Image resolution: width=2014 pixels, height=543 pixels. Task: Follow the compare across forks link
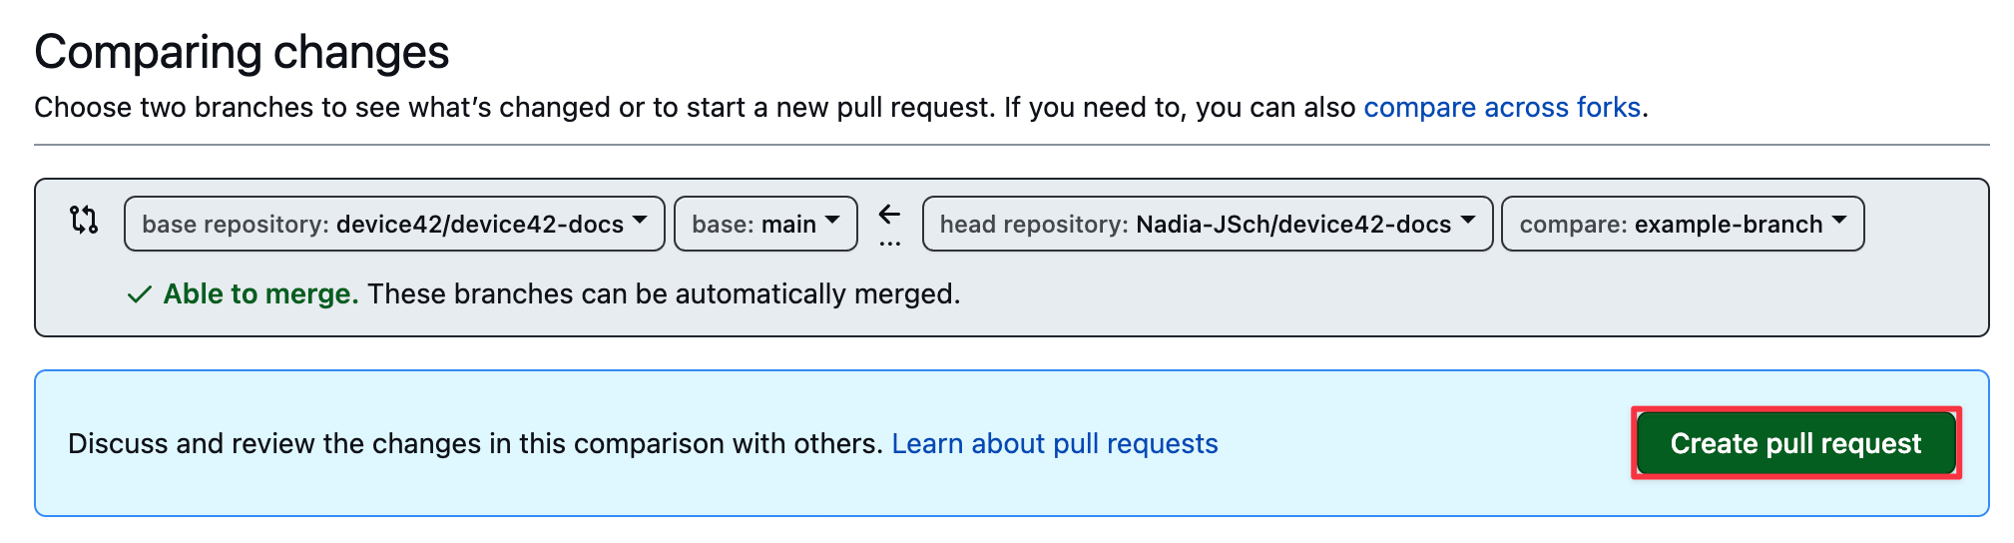(x=1502, y=107)
